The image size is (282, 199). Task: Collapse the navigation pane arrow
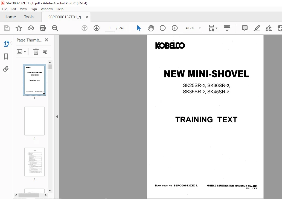click(x=57, y=117)
